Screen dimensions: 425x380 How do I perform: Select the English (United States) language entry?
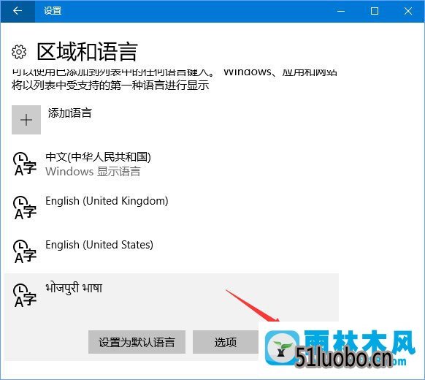click(172, 251)
